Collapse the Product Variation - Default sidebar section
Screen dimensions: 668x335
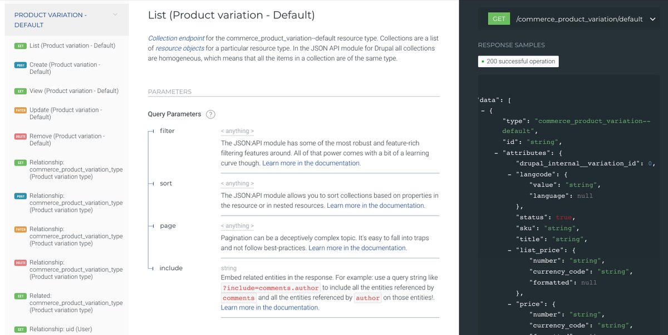(115, 15)
